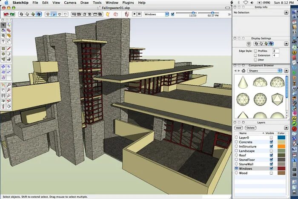Select the Freehand squiggle tool
298x199 pixels.
click(x=9, y=60)
